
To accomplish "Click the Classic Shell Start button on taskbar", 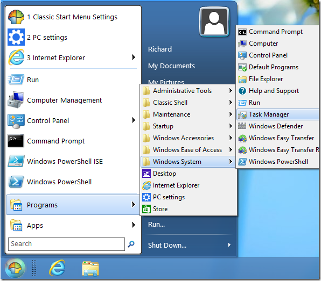I will [15, 268].
